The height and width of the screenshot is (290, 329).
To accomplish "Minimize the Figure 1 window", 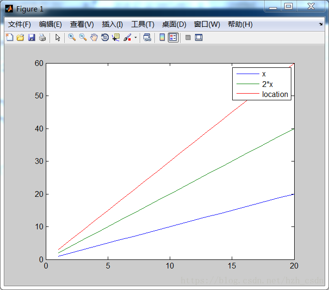I will pyautogui.click(x=273, y=7).
